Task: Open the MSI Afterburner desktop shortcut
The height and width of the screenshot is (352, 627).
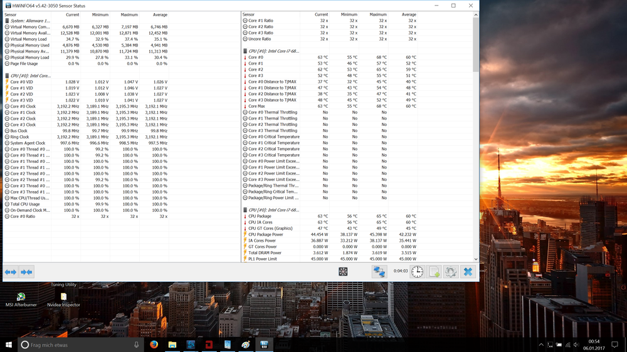Action: tap(21, 299)
